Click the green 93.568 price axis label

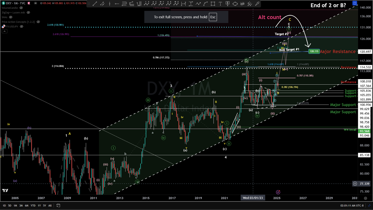[364, 131]
